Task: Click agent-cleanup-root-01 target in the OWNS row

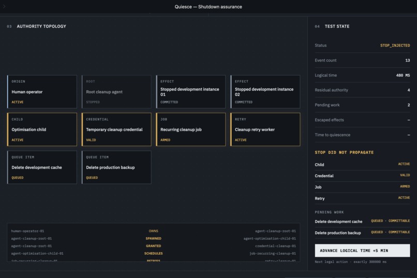Action: click(x=276, y=231)
